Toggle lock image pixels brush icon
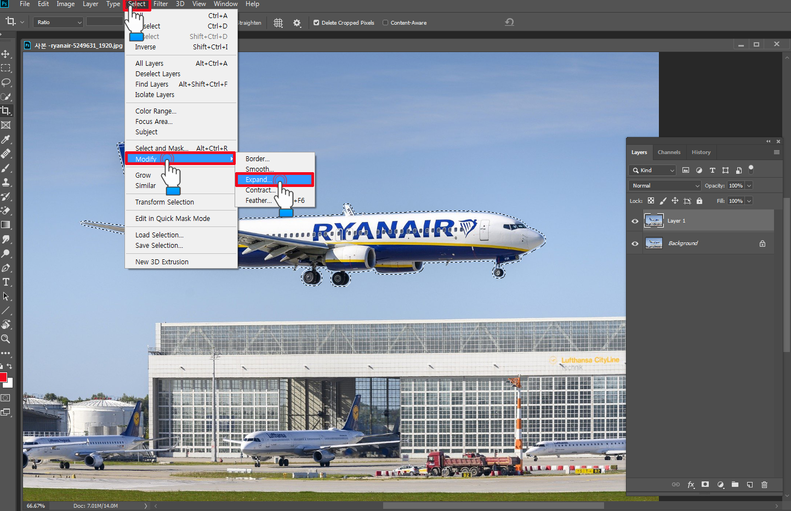Screen dimensions: 791x511 coord(663,201)
